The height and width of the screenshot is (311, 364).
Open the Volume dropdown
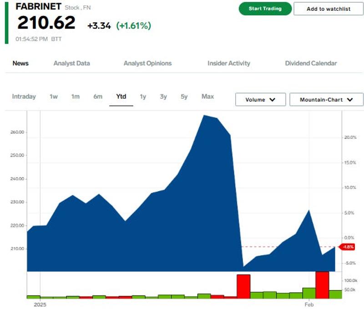click(260, 99)
